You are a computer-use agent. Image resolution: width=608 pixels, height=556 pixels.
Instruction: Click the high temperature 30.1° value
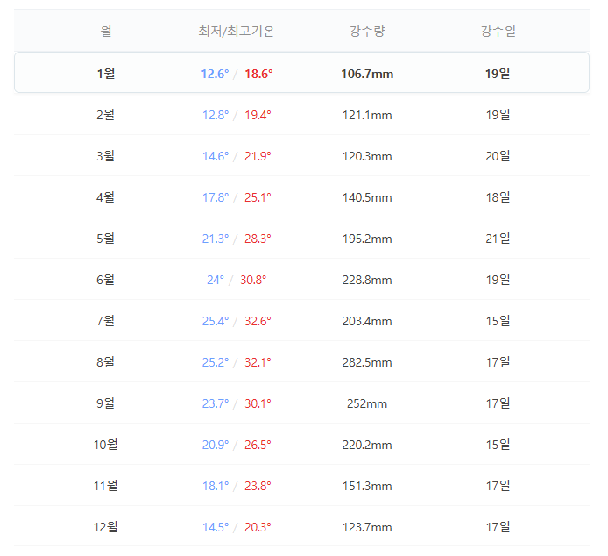tap(258, 403)
